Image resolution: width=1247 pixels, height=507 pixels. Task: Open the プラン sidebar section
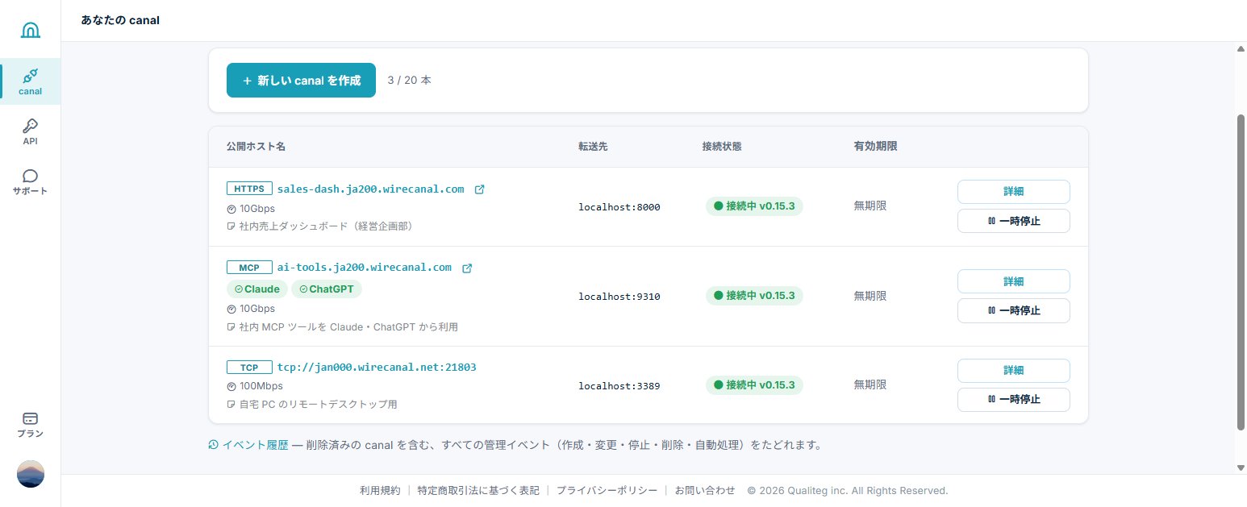coord(31,424)
